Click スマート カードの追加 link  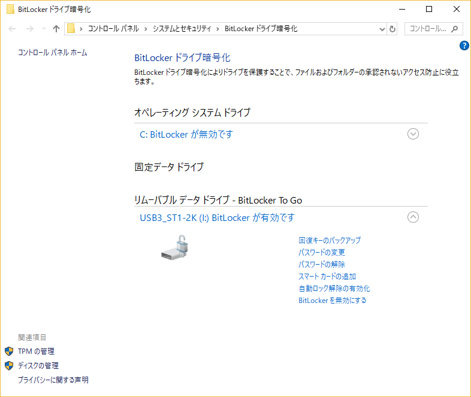tap(327, 277)
